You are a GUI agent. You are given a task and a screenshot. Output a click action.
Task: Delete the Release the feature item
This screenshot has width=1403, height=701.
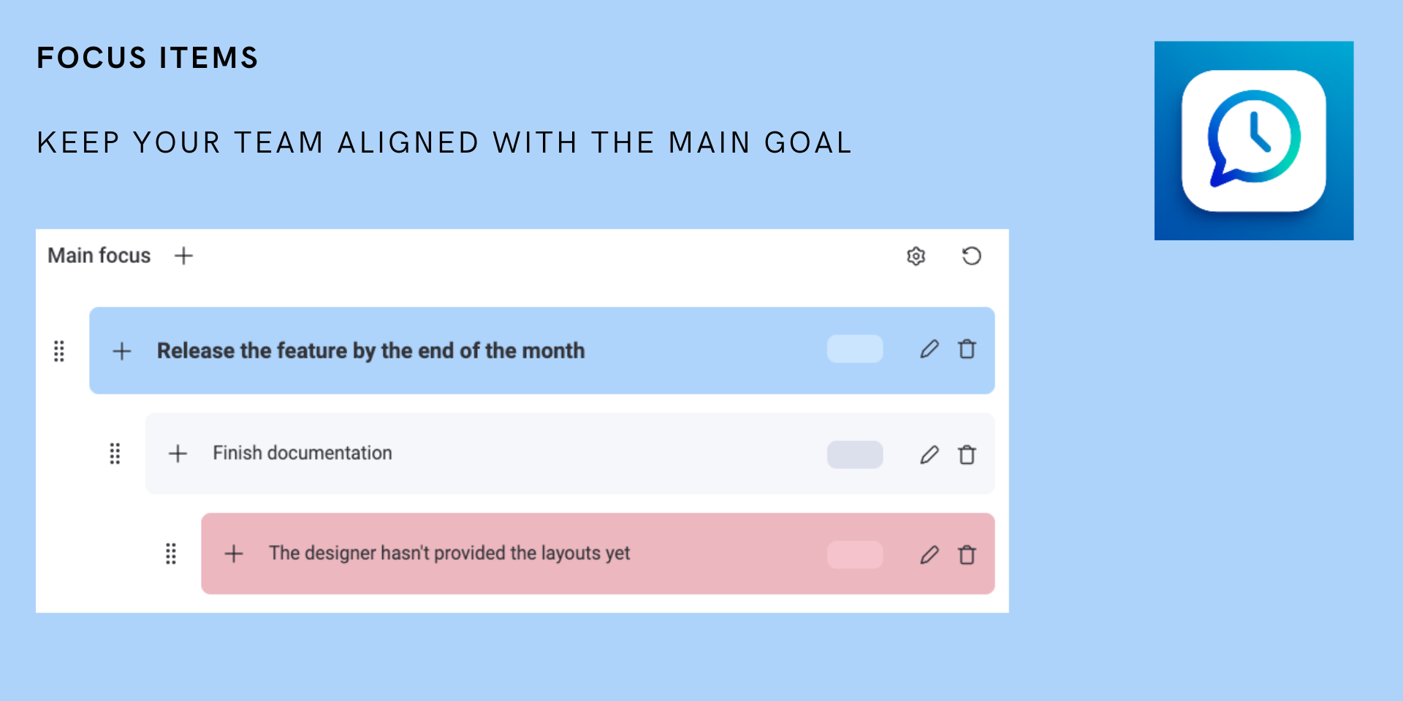click(967, 350)
